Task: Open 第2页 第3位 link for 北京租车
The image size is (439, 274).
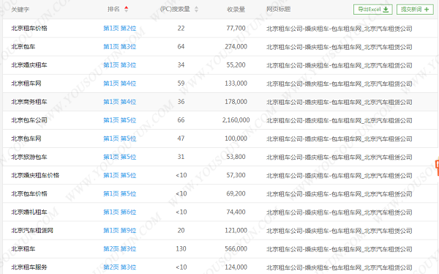Action: point(119,249)
